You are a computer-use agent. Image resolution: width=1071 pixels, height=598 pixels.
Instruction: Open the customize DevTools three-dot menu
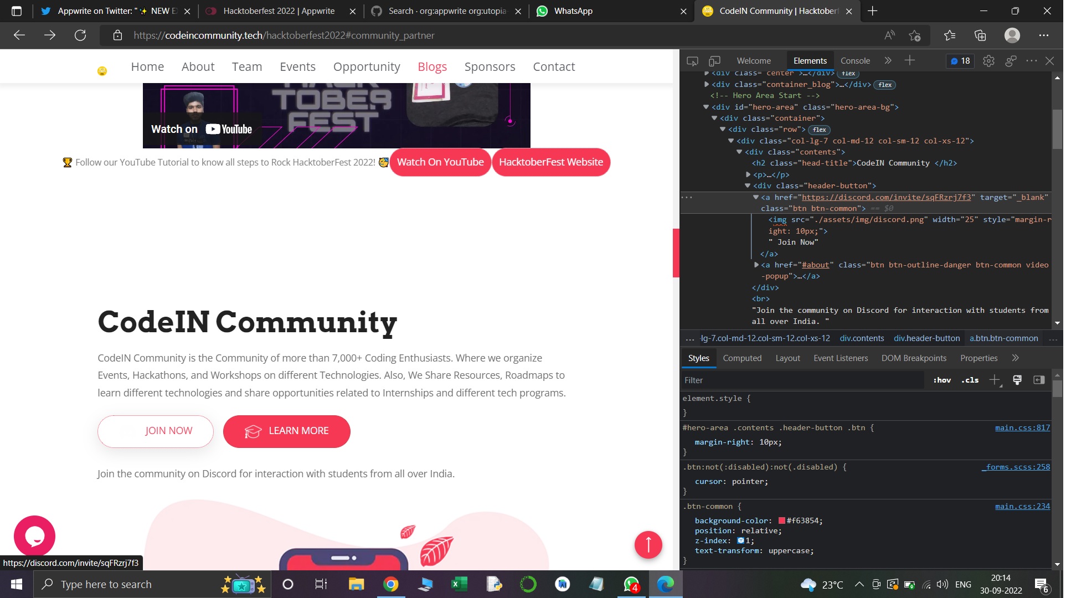coord(1031,61)
